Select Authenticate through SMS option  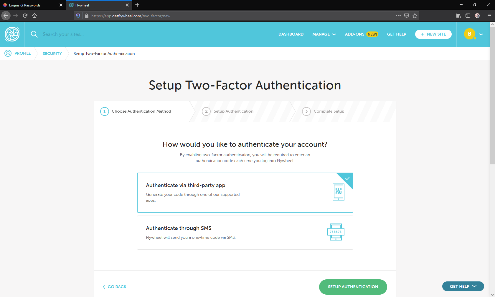coord(245,233)
